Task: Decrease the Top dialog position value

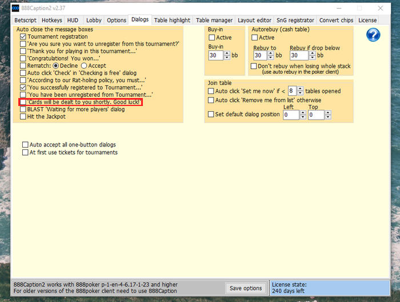Action: (328, 117)
